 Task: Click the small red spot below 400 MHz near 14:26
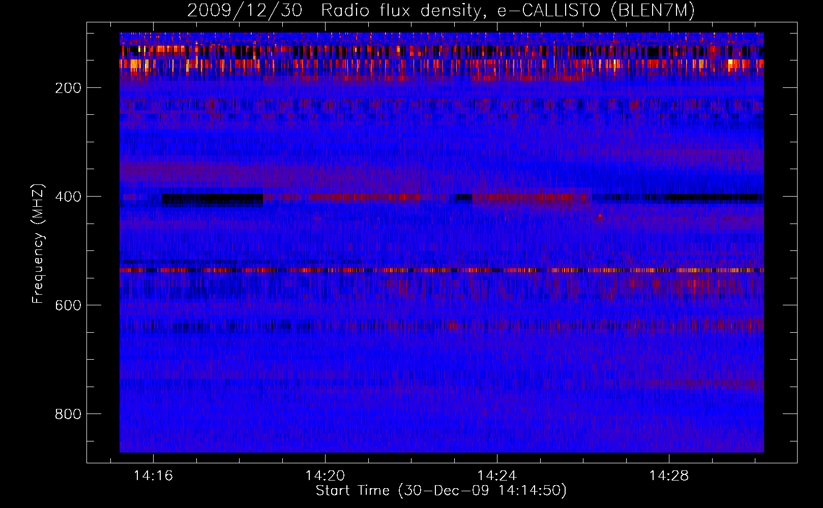[x=600, y=216]
